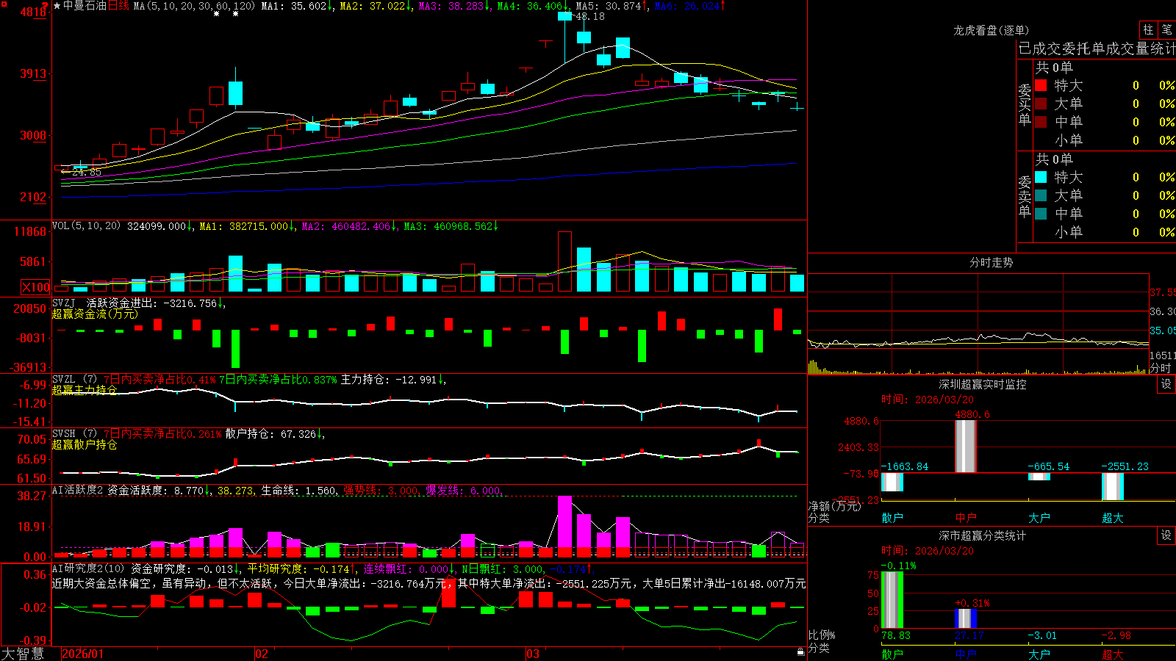Open the MA(5,10,20,30,60,120) indicator parameters
The image size is (1176, 661).
point(194,6)
